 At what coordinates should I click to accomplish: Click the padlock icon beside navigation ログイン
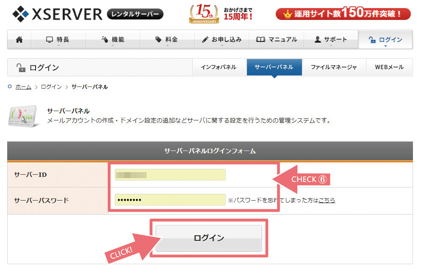click(x=372, y=40)
